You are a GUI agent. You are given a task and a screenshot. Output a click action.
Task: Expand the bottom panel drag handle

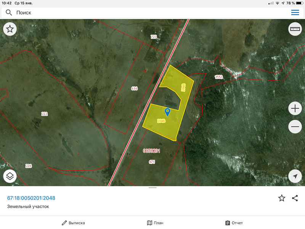[x=152, y=188]
